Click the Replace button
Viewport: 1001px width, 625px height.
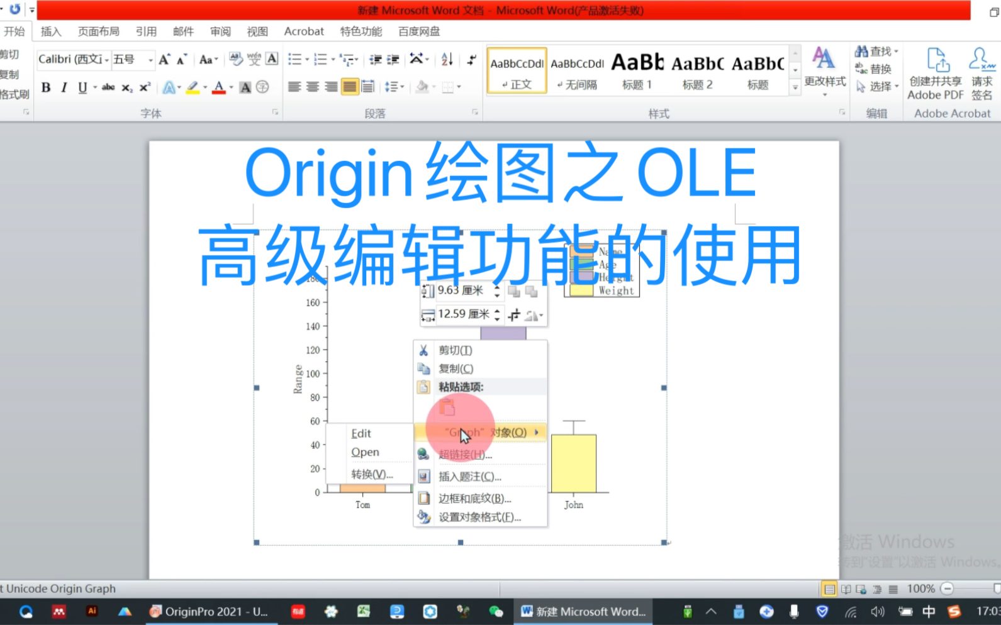click(873, 69)
